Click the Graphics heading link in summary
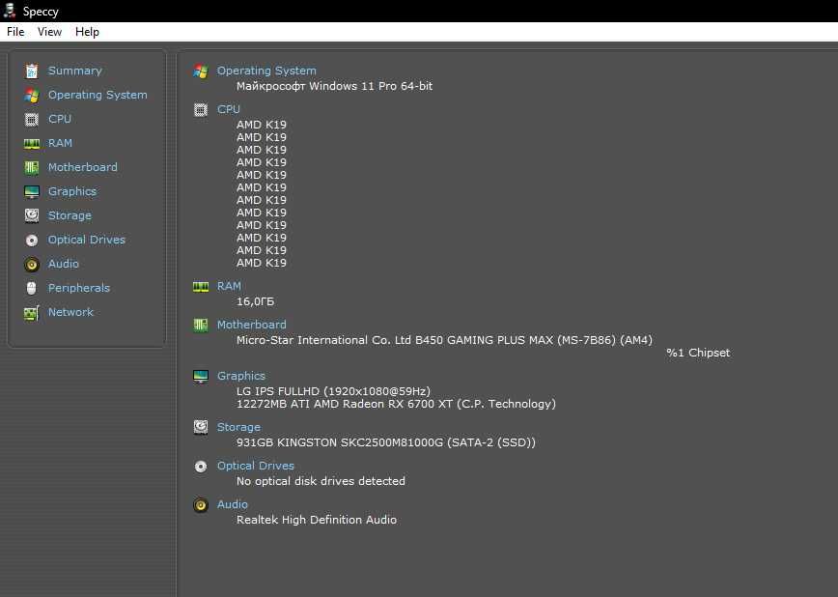 tap(241, 376)
